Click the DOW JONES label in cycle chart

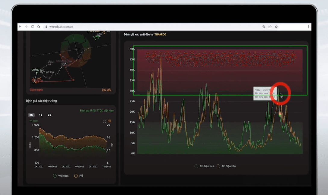click(46, 72)
